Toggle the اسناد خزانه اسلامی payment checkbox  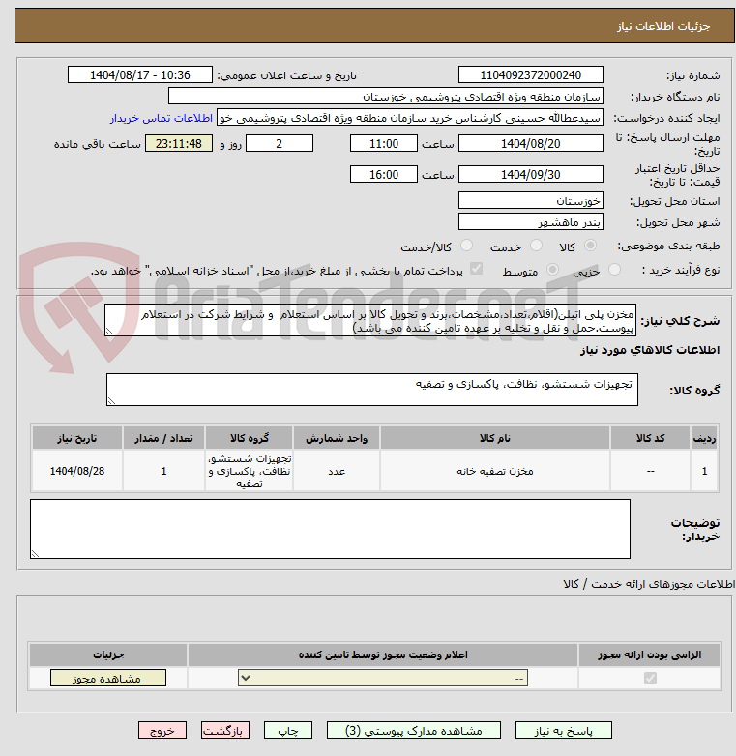475,271
